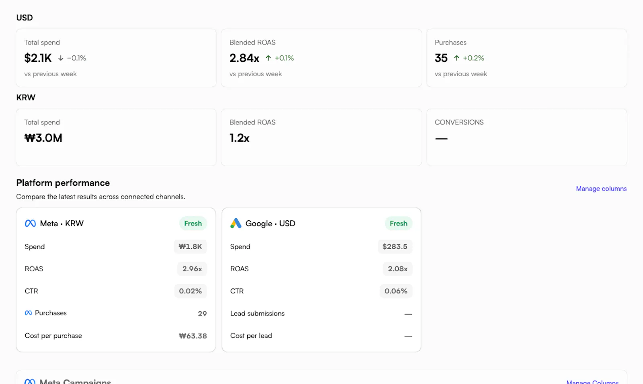643x384 pixels.
Task: Click the Meta icon beside Purchases
Action: tap(28, 313)
